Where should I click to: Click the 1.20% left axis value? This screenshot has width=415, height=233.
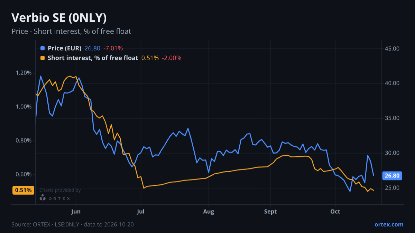23,73
